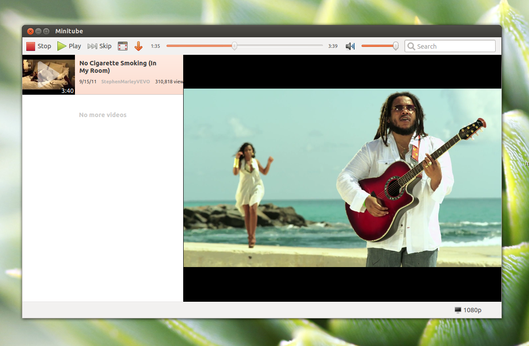Change video quality 1080p in status bar
The height and width of the screenshot is (346, 529).
pos(468,310)
